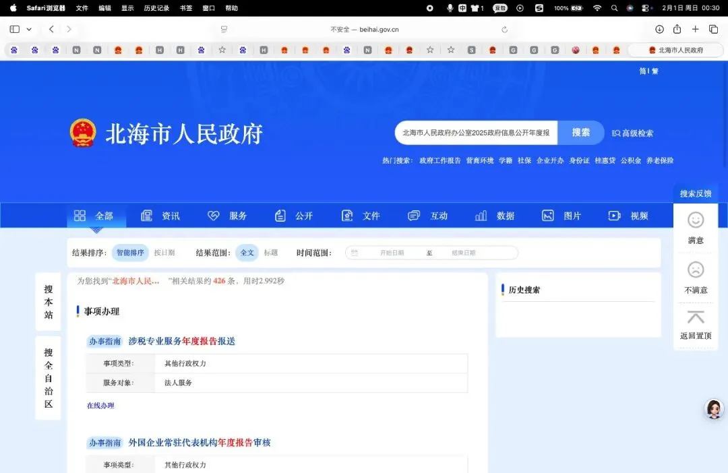Click hot search 企业开办
Image resolution: width=728 pixels, height=473 pixels.
pos(550,160)
